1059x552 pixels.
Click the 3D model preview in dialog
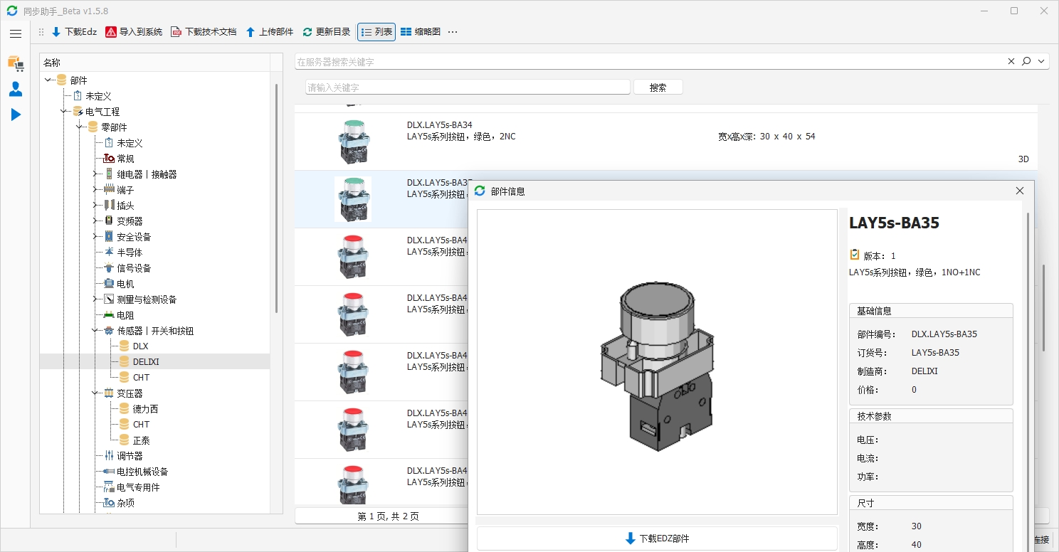[657, 362]
